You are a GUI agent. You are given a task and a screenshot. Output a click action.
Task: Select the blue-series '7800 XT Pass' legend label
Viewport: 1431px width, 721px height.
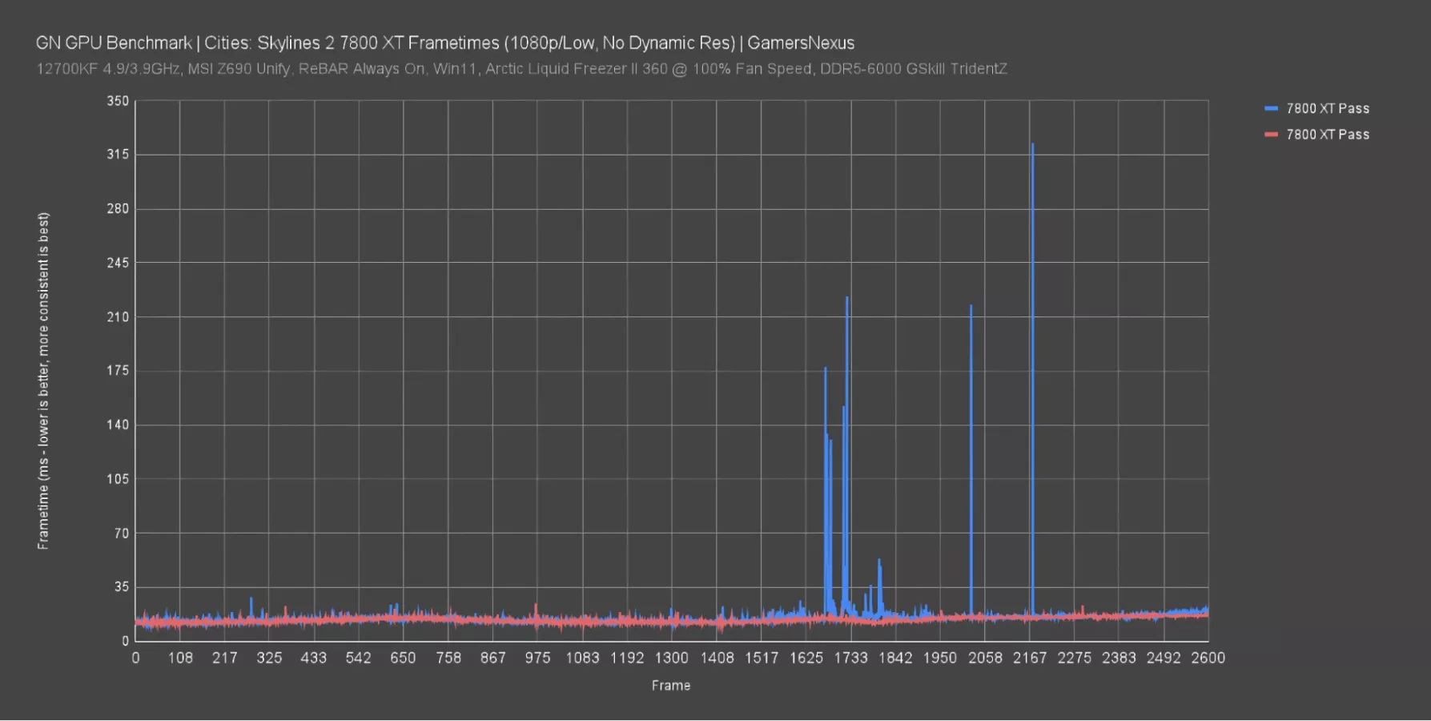point(1328,108)
